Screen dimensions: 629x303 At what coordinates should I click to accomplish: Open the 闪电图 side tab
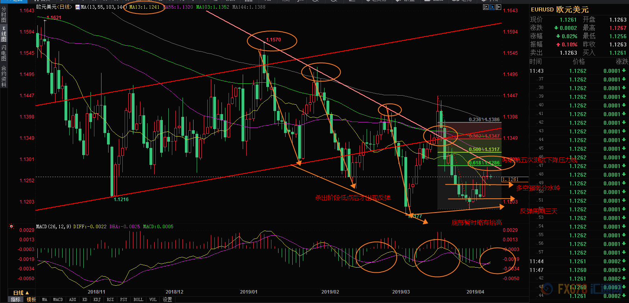tap(4, 53)
